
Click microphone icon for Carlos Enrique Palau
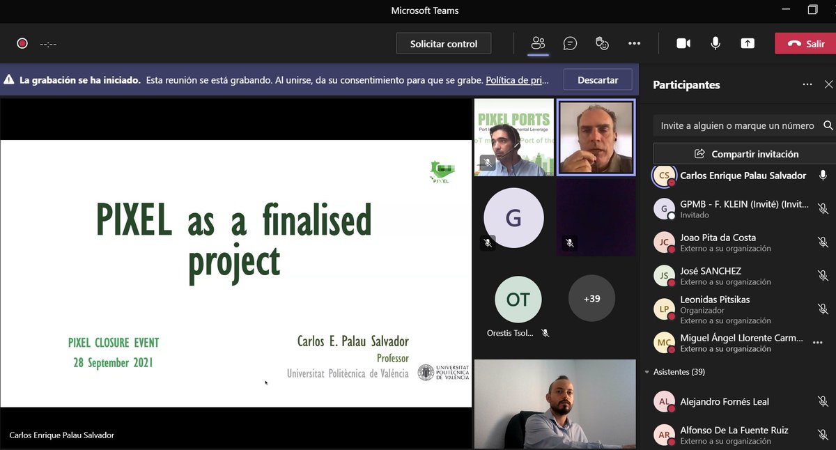tap(823, 176)
